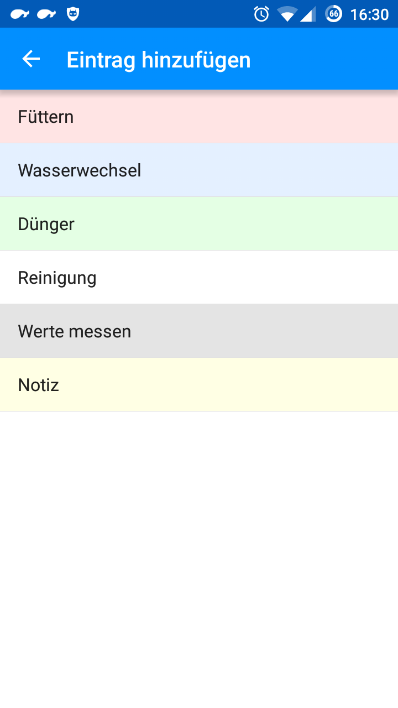Tap the Wi-Fi signal status icon
Image resolution: width=398 pixels, height=708 pixels.
[x=287, y=14]
